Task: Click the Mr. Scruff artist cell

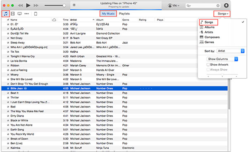Action: [x=76, y=148]
